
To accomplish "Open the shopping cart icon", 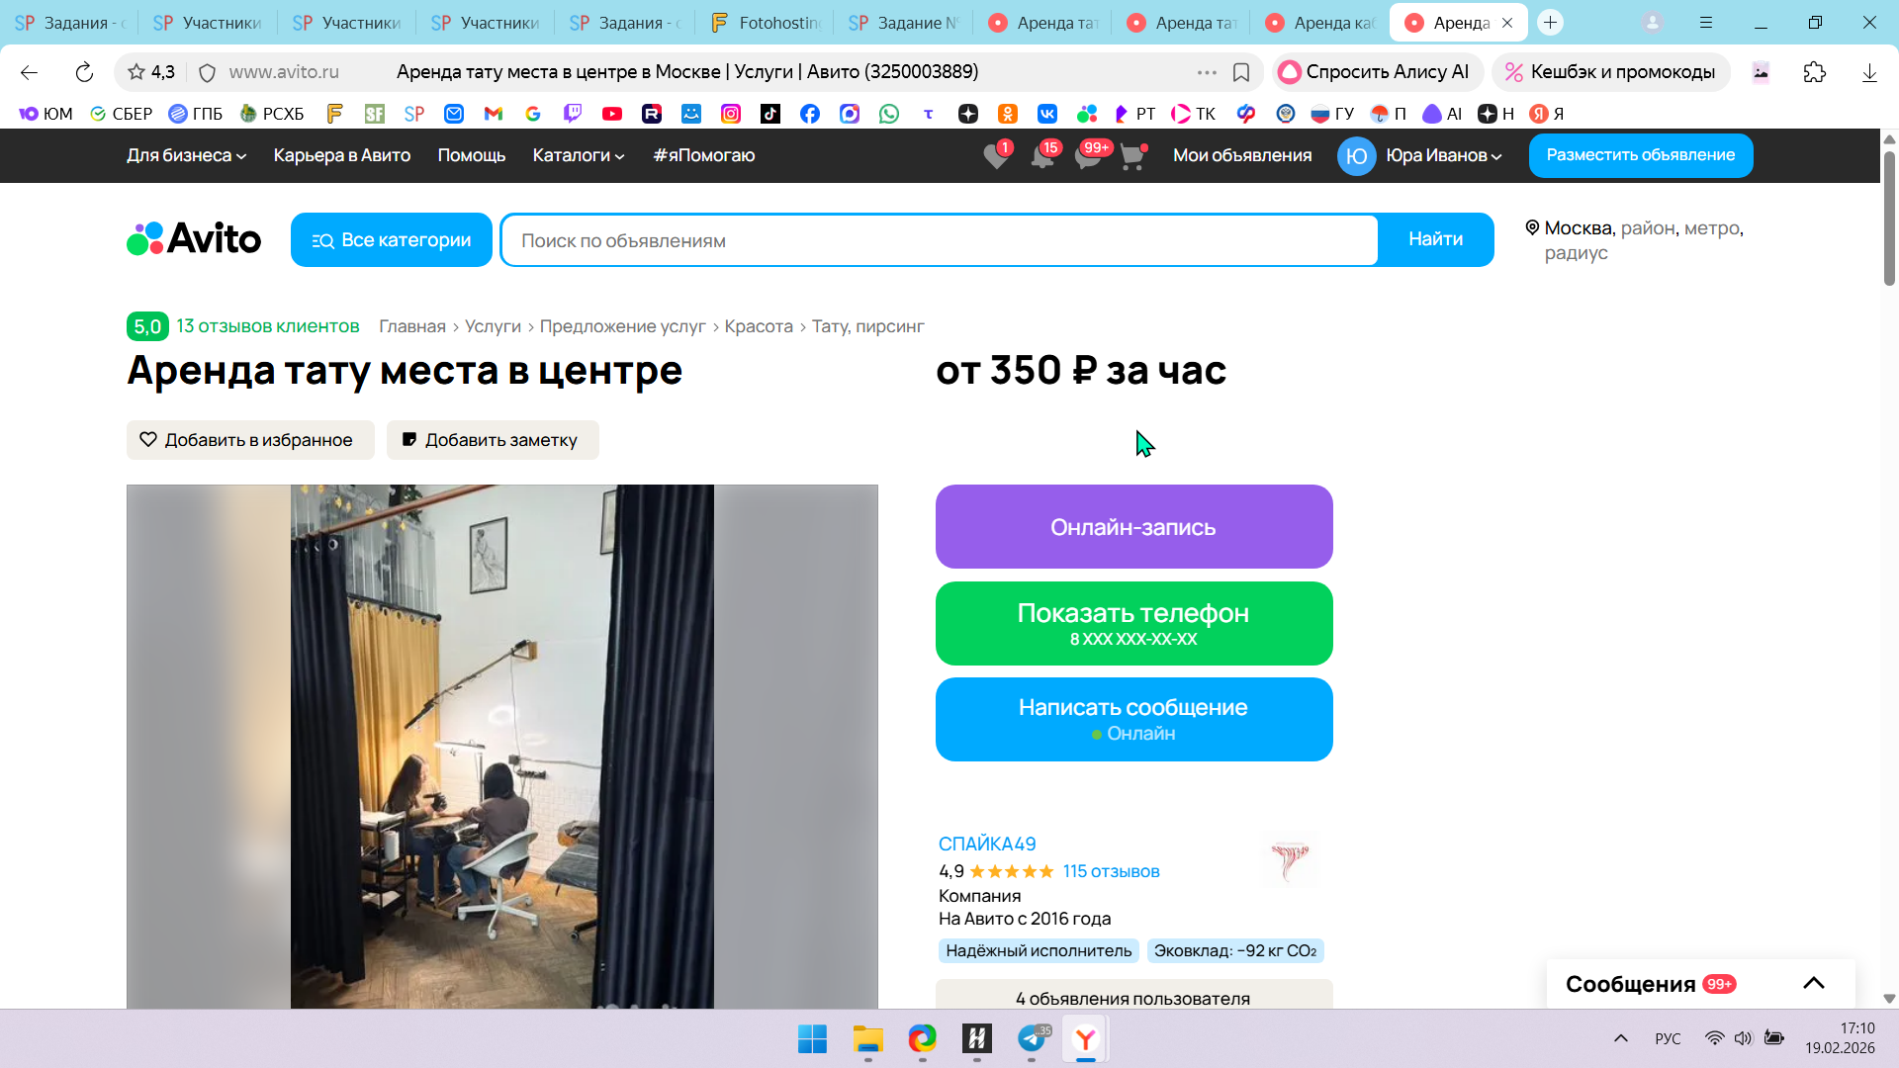I will [x=1132, y=156].
